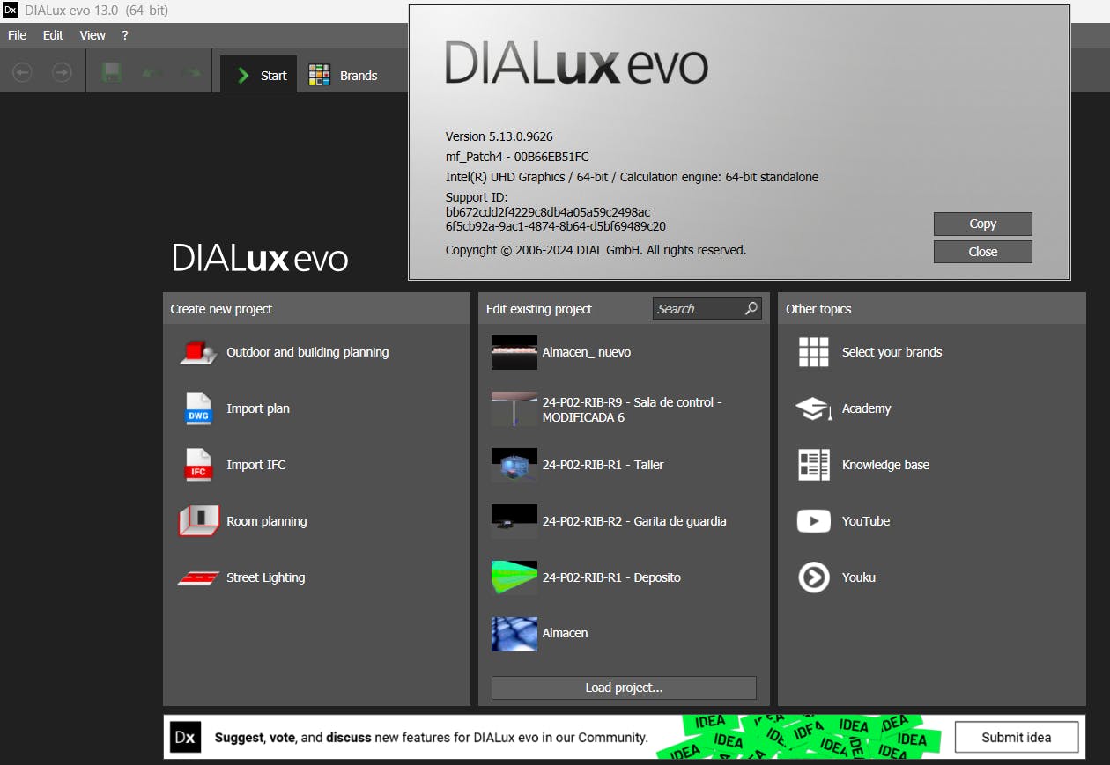Open the Youku link text

click(859, 577)
